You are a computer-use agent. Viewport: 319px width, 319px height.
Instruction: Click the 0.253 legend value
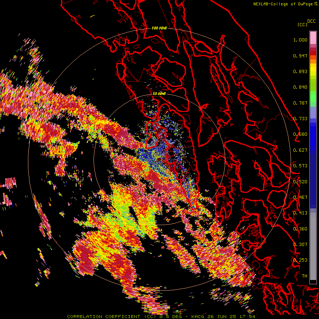300,260
